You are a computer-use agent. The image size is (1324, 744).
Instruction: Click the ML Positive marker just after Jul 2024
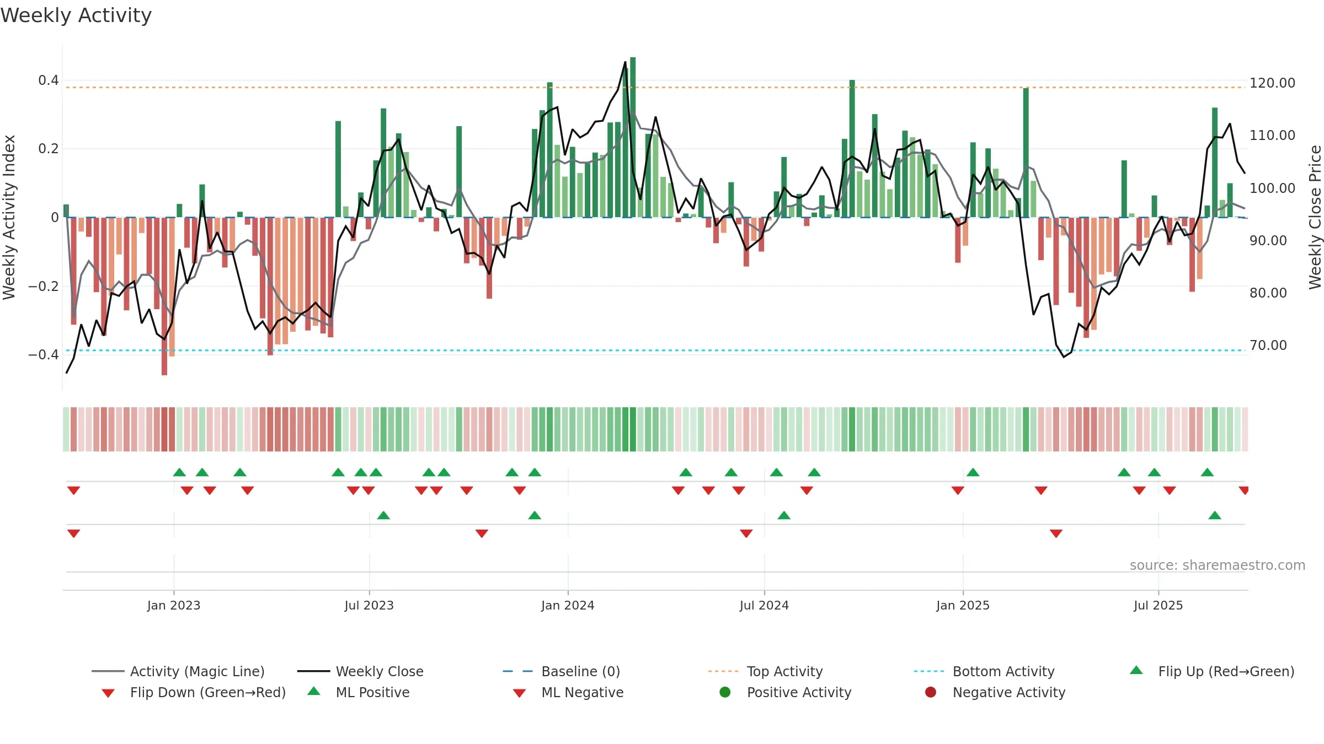784,515
